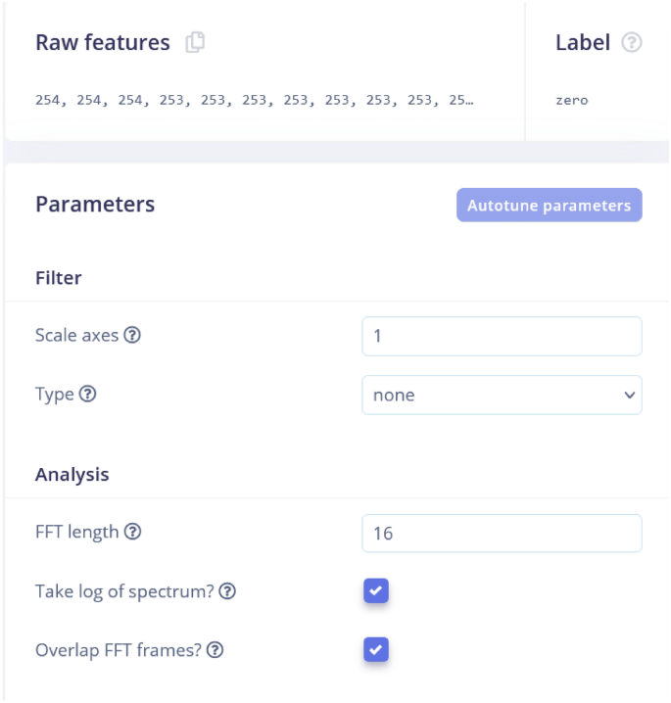Open the filter Type dropdown

pos(502,395)
